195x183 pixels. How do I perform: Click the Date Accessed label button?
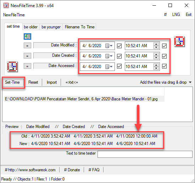pos(55,66)
